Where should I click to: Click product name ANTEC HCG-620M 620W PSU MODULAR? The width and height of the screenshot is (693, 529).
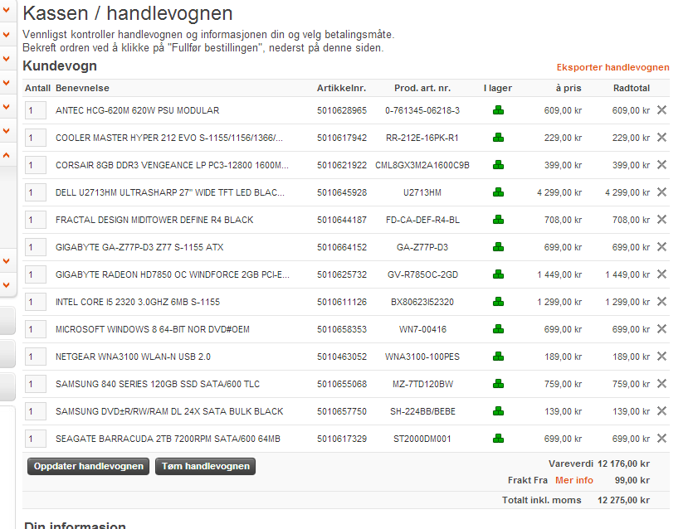pos(138,110)
